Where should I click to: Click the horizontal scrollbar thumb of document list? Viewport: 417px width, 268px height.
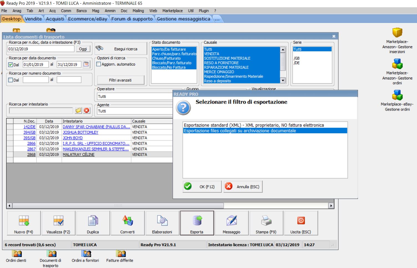point(118,206)
